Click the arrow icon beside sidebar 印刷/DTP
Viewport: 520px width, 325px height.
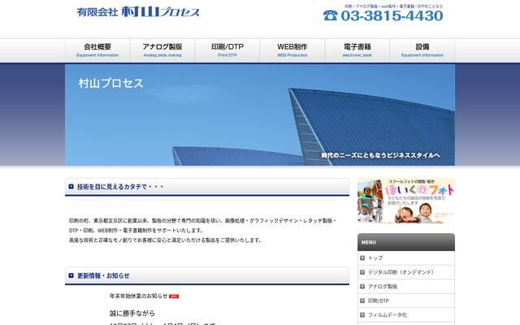(362, 301)
